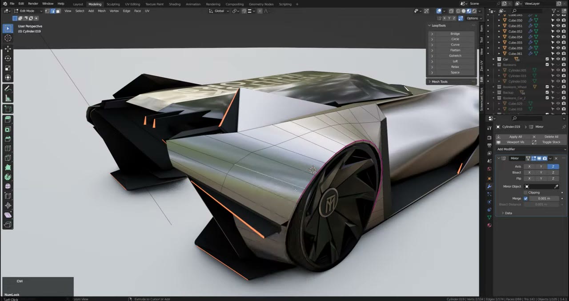Open the Render menu
Image resolution: width=569 pixels, height=301 pixels.
click(x=33, y=4)
